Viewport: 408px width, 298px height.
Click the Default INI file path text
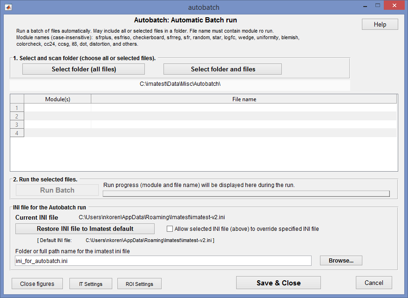(149, 240)
